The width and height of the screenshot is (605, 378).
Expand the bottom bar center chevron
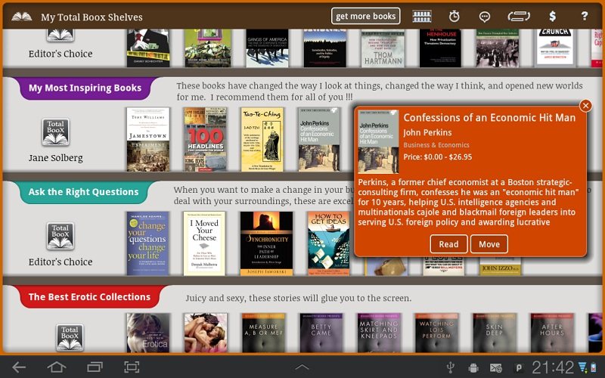(302, 367)
